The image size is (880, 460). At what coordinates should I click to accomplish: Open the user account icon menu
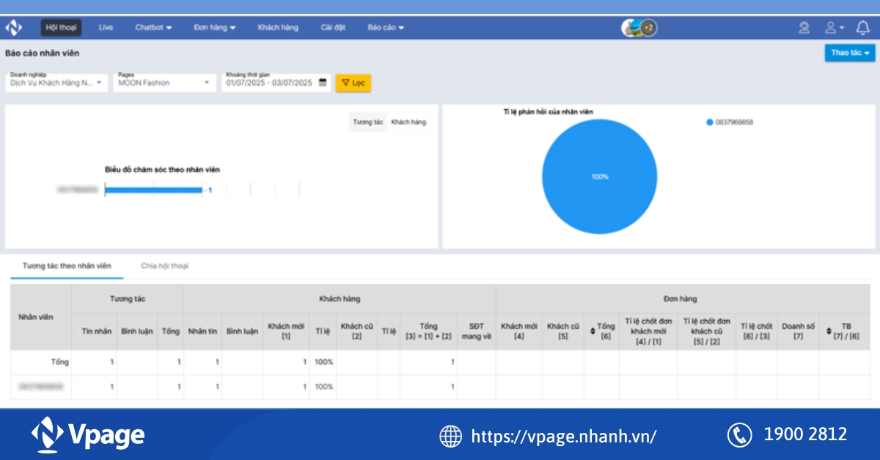click(x=830, y=27)
